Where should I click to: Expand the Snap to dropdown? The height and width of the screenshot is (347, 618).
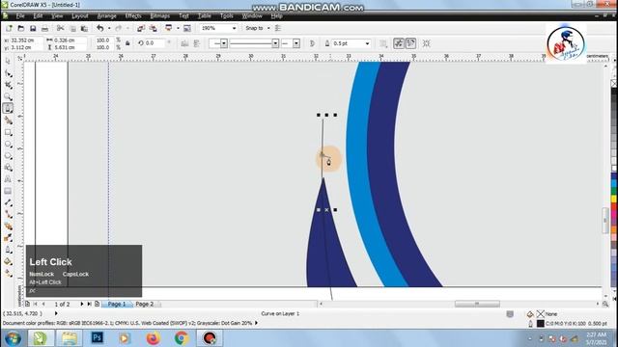(x=268, y=28)
